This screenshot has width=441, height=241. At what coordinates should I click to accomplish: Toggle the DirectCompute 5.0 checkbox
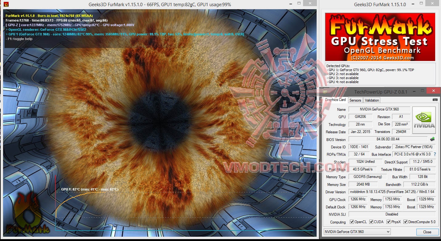[x=405, y=222]
